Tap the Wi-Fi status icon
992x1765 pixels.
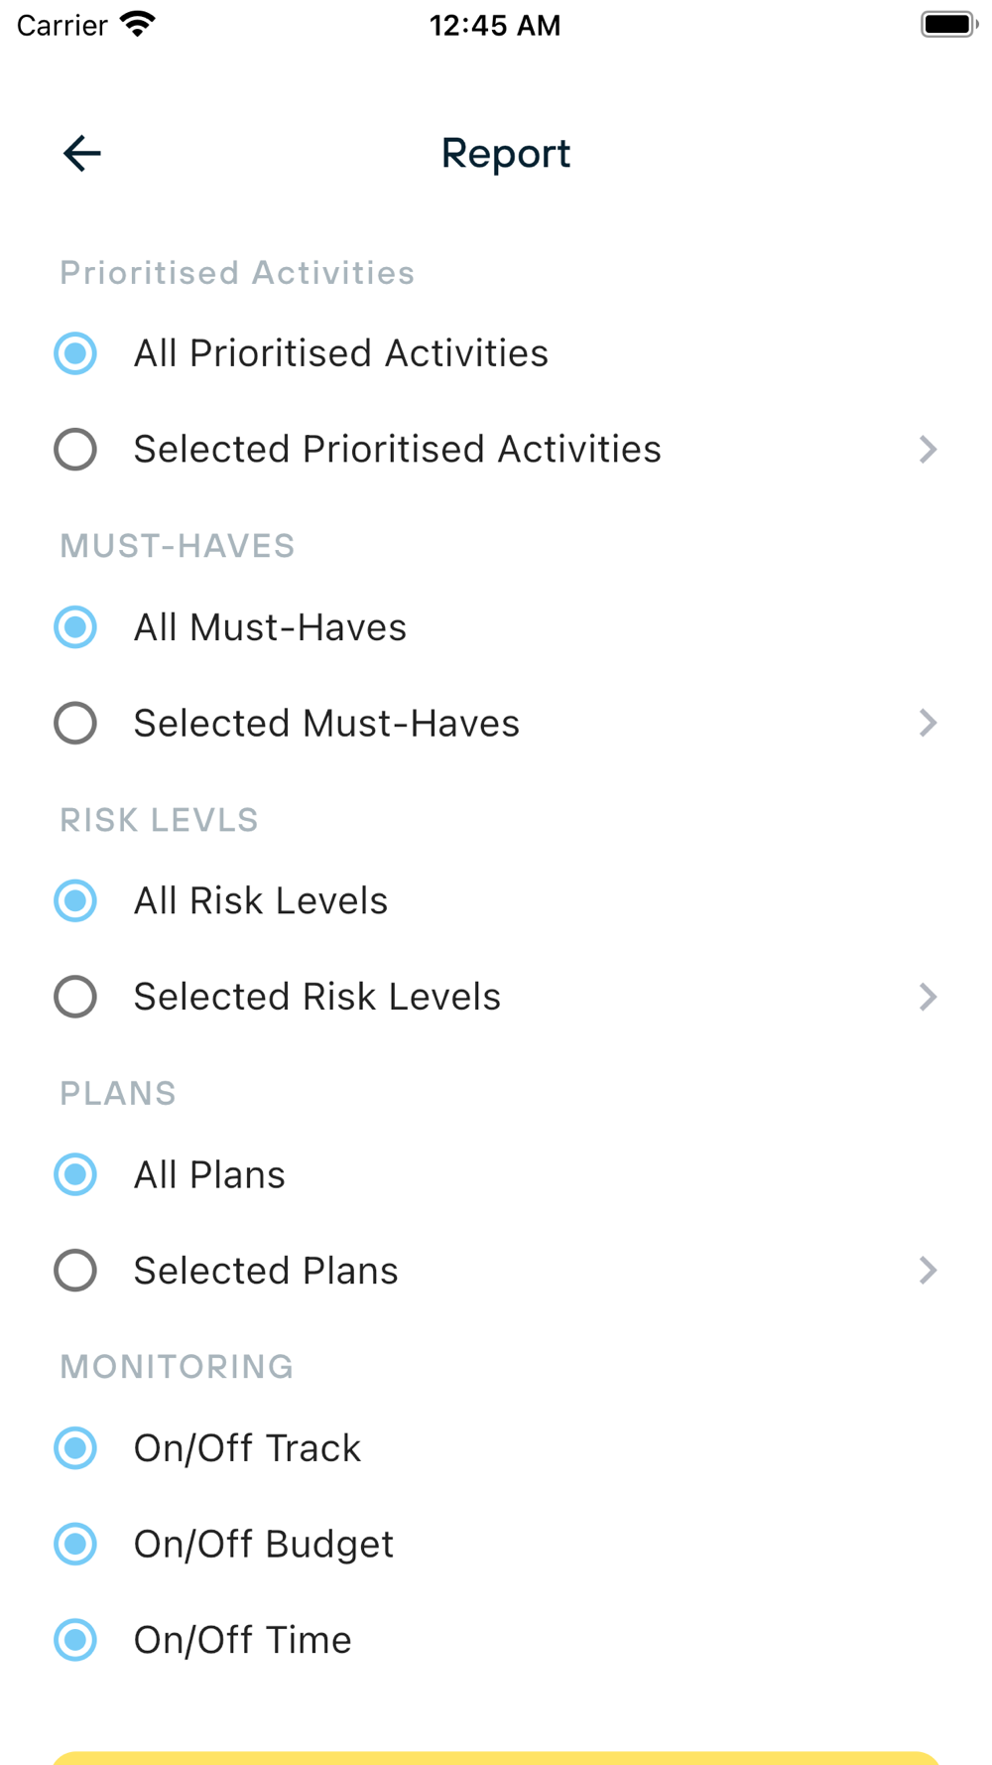tap(138, 25)
